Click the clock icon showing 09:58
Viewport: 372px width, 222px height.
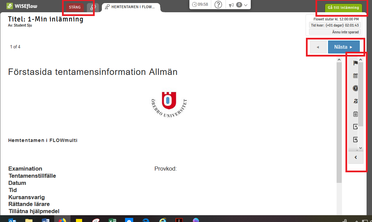tap(200, 4)
